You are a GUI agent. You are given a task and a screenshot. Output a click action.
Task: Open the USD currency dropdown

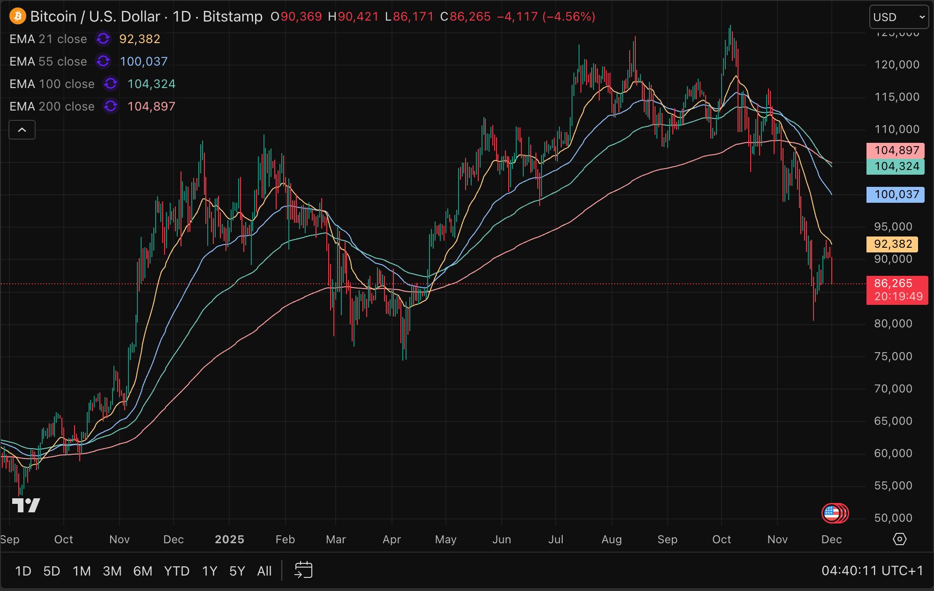pyautogui.click(x=898, y=17)
